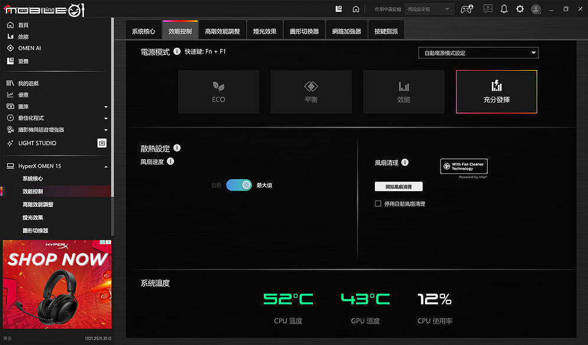
Task: Open notifications bell icon
Action: 504,9
